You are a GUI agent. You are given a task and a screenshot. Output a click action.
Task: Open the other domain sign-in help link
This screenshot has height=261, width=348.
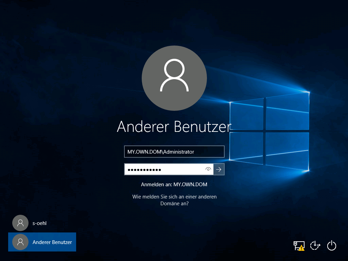tap(174, 200)
